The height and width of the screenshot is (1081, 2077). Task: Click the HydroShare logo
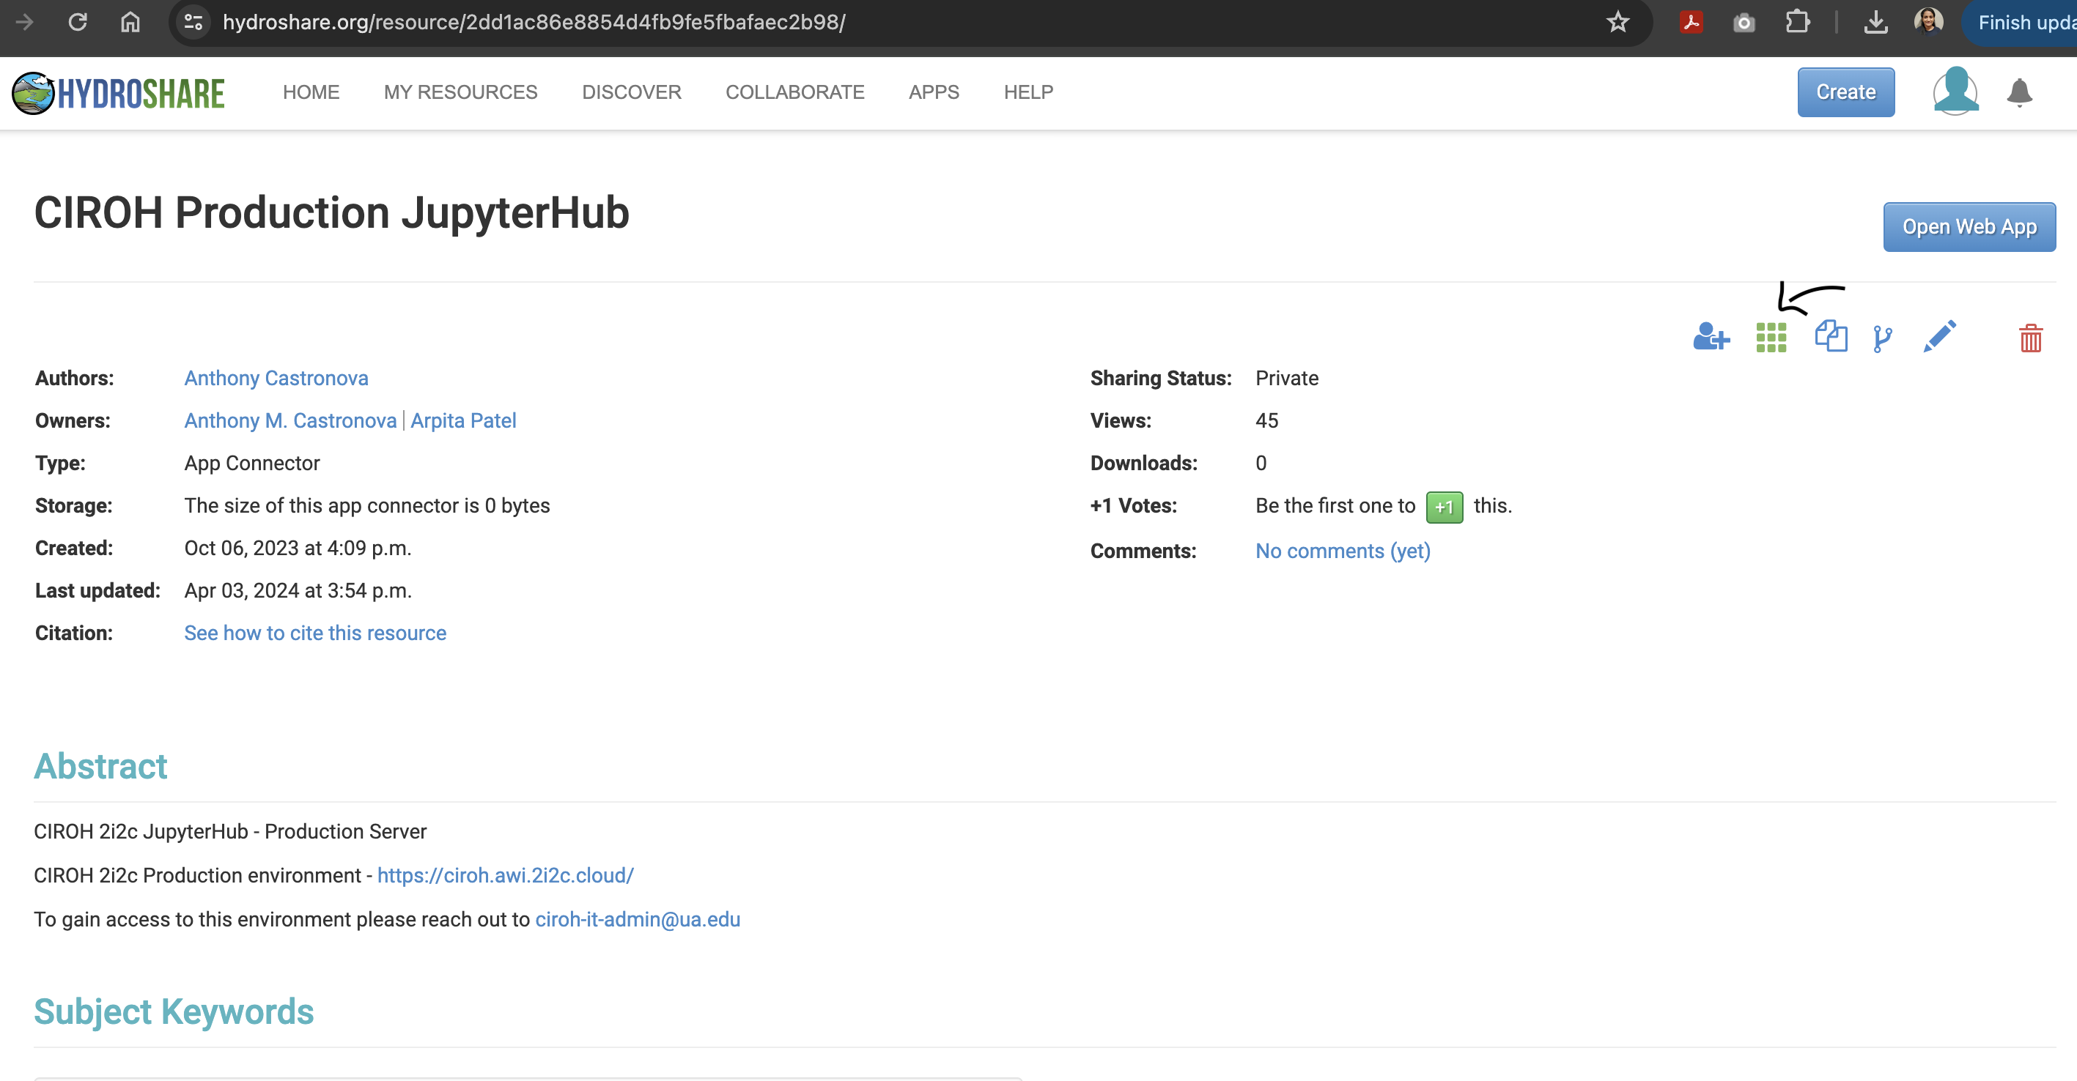pyautogui.click(x=119, y=92)
